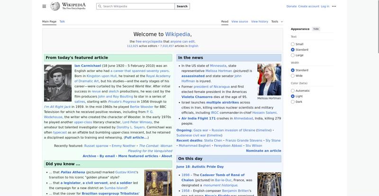Open the Gustav Klimt link
This screenshot has width=379, height=196.
pos(126,172)
